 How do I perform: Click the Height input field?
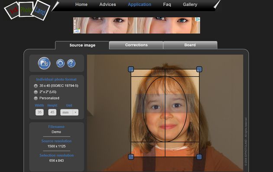52,112
